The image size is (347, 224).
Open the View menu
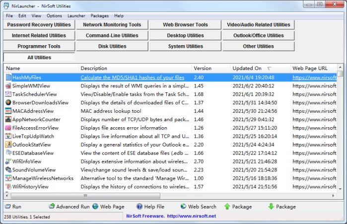tap(36, 16)
